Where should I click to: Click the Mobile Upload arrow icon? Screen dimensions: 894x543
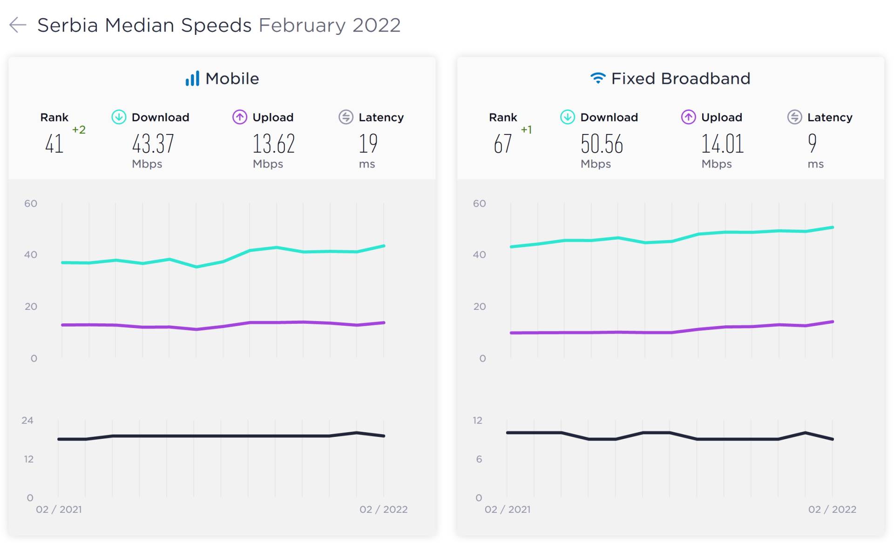point(239,117)
